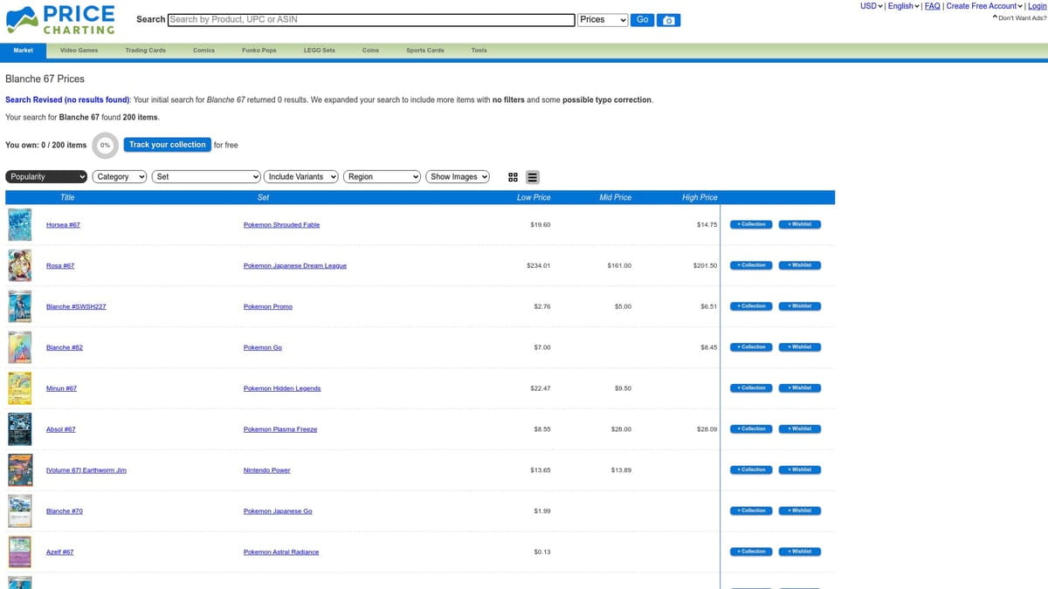The height and width of the screenshot is (589, 1048).
Task: Open Azelf #67 card thumbnail
Action: [19, 551]
